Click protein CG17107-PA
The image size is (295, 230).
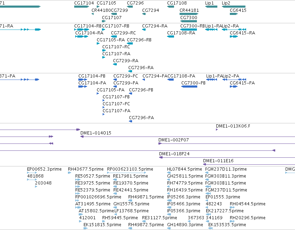pos(104,114)
